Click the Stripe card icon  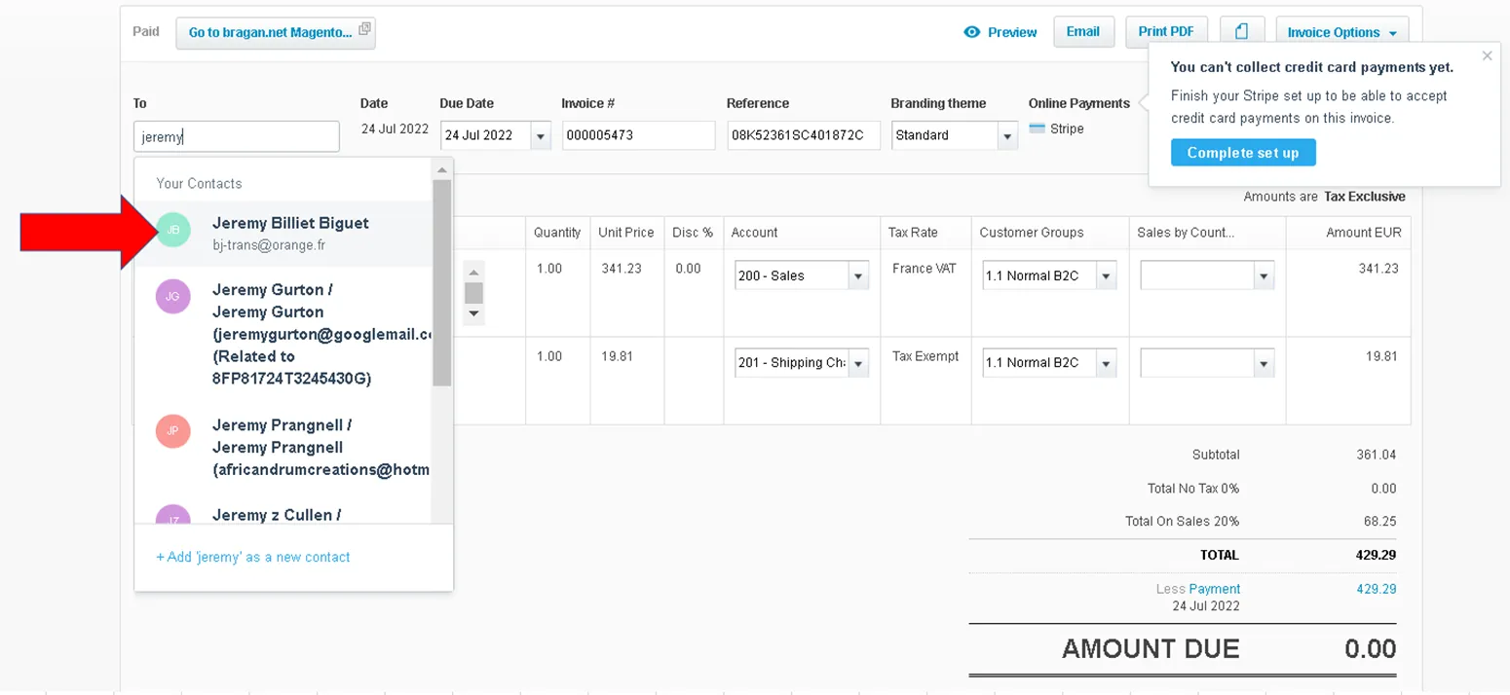(x=1038, y=128)
